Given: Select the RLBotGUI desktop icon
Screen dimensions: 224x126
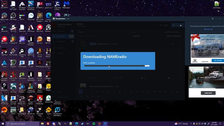Looking at the screenshot, I should click(13, 64).
